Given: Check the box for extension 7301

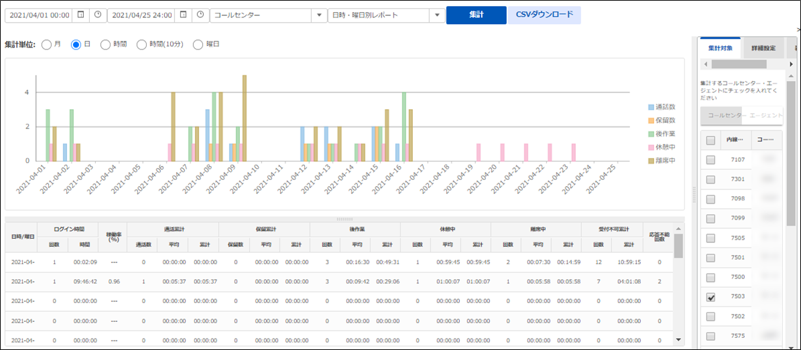Looking at the screenshot, I should [x=711, y=179].
